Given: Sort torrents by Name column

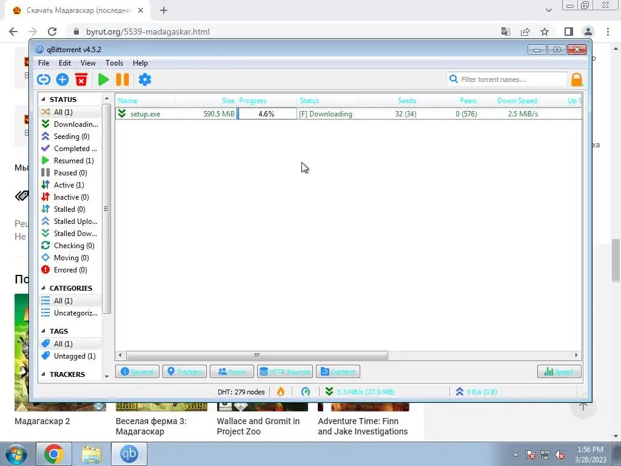Looking at the screenshot, I should [x=146, y=101].
